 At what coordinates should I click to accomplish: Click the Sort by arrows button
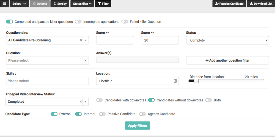click(x=60, y=4)
